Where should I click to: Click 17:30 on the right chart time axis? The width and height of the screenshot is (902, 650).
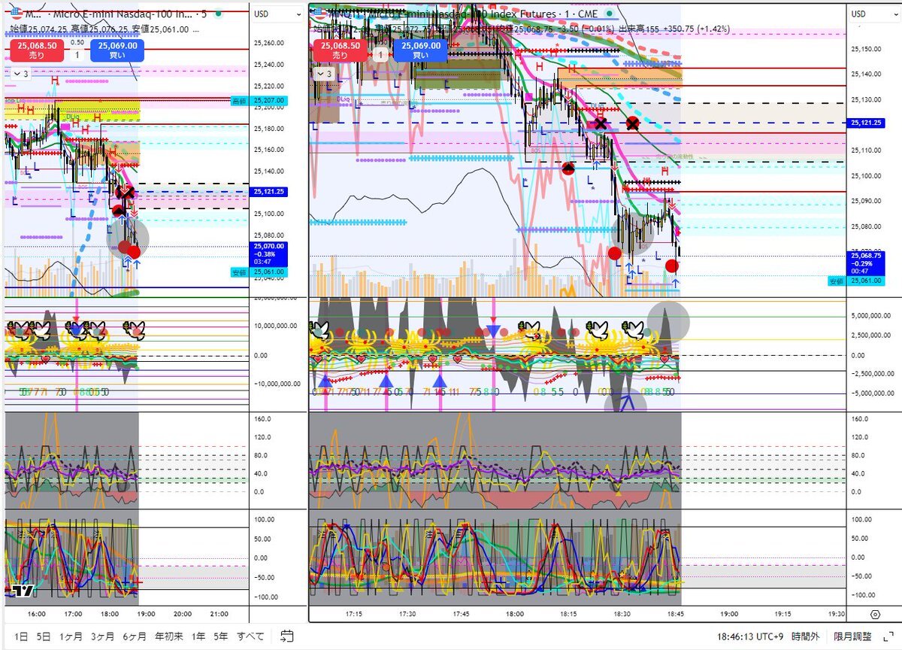coord(407,614)
